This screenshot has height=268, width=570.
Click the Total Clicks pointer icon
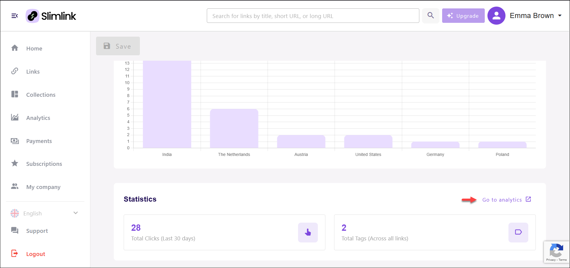click(308, 232)
